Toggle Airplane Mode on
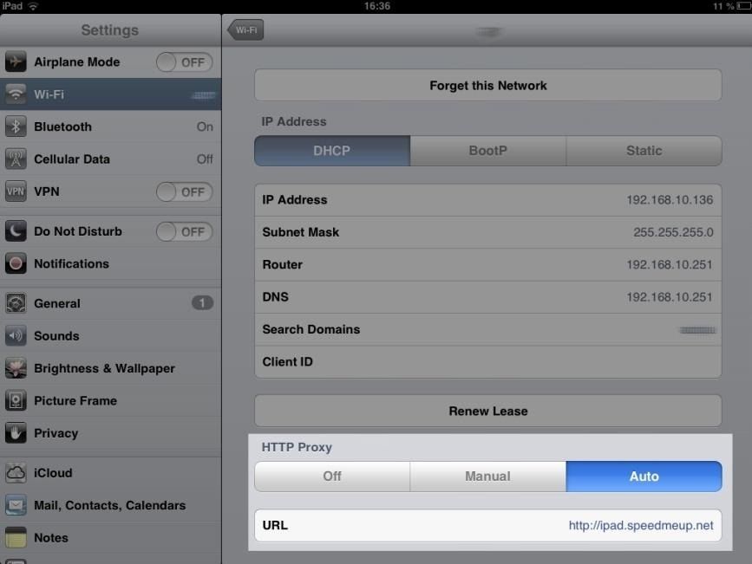752x564 pixels. [x=184, y=62]
